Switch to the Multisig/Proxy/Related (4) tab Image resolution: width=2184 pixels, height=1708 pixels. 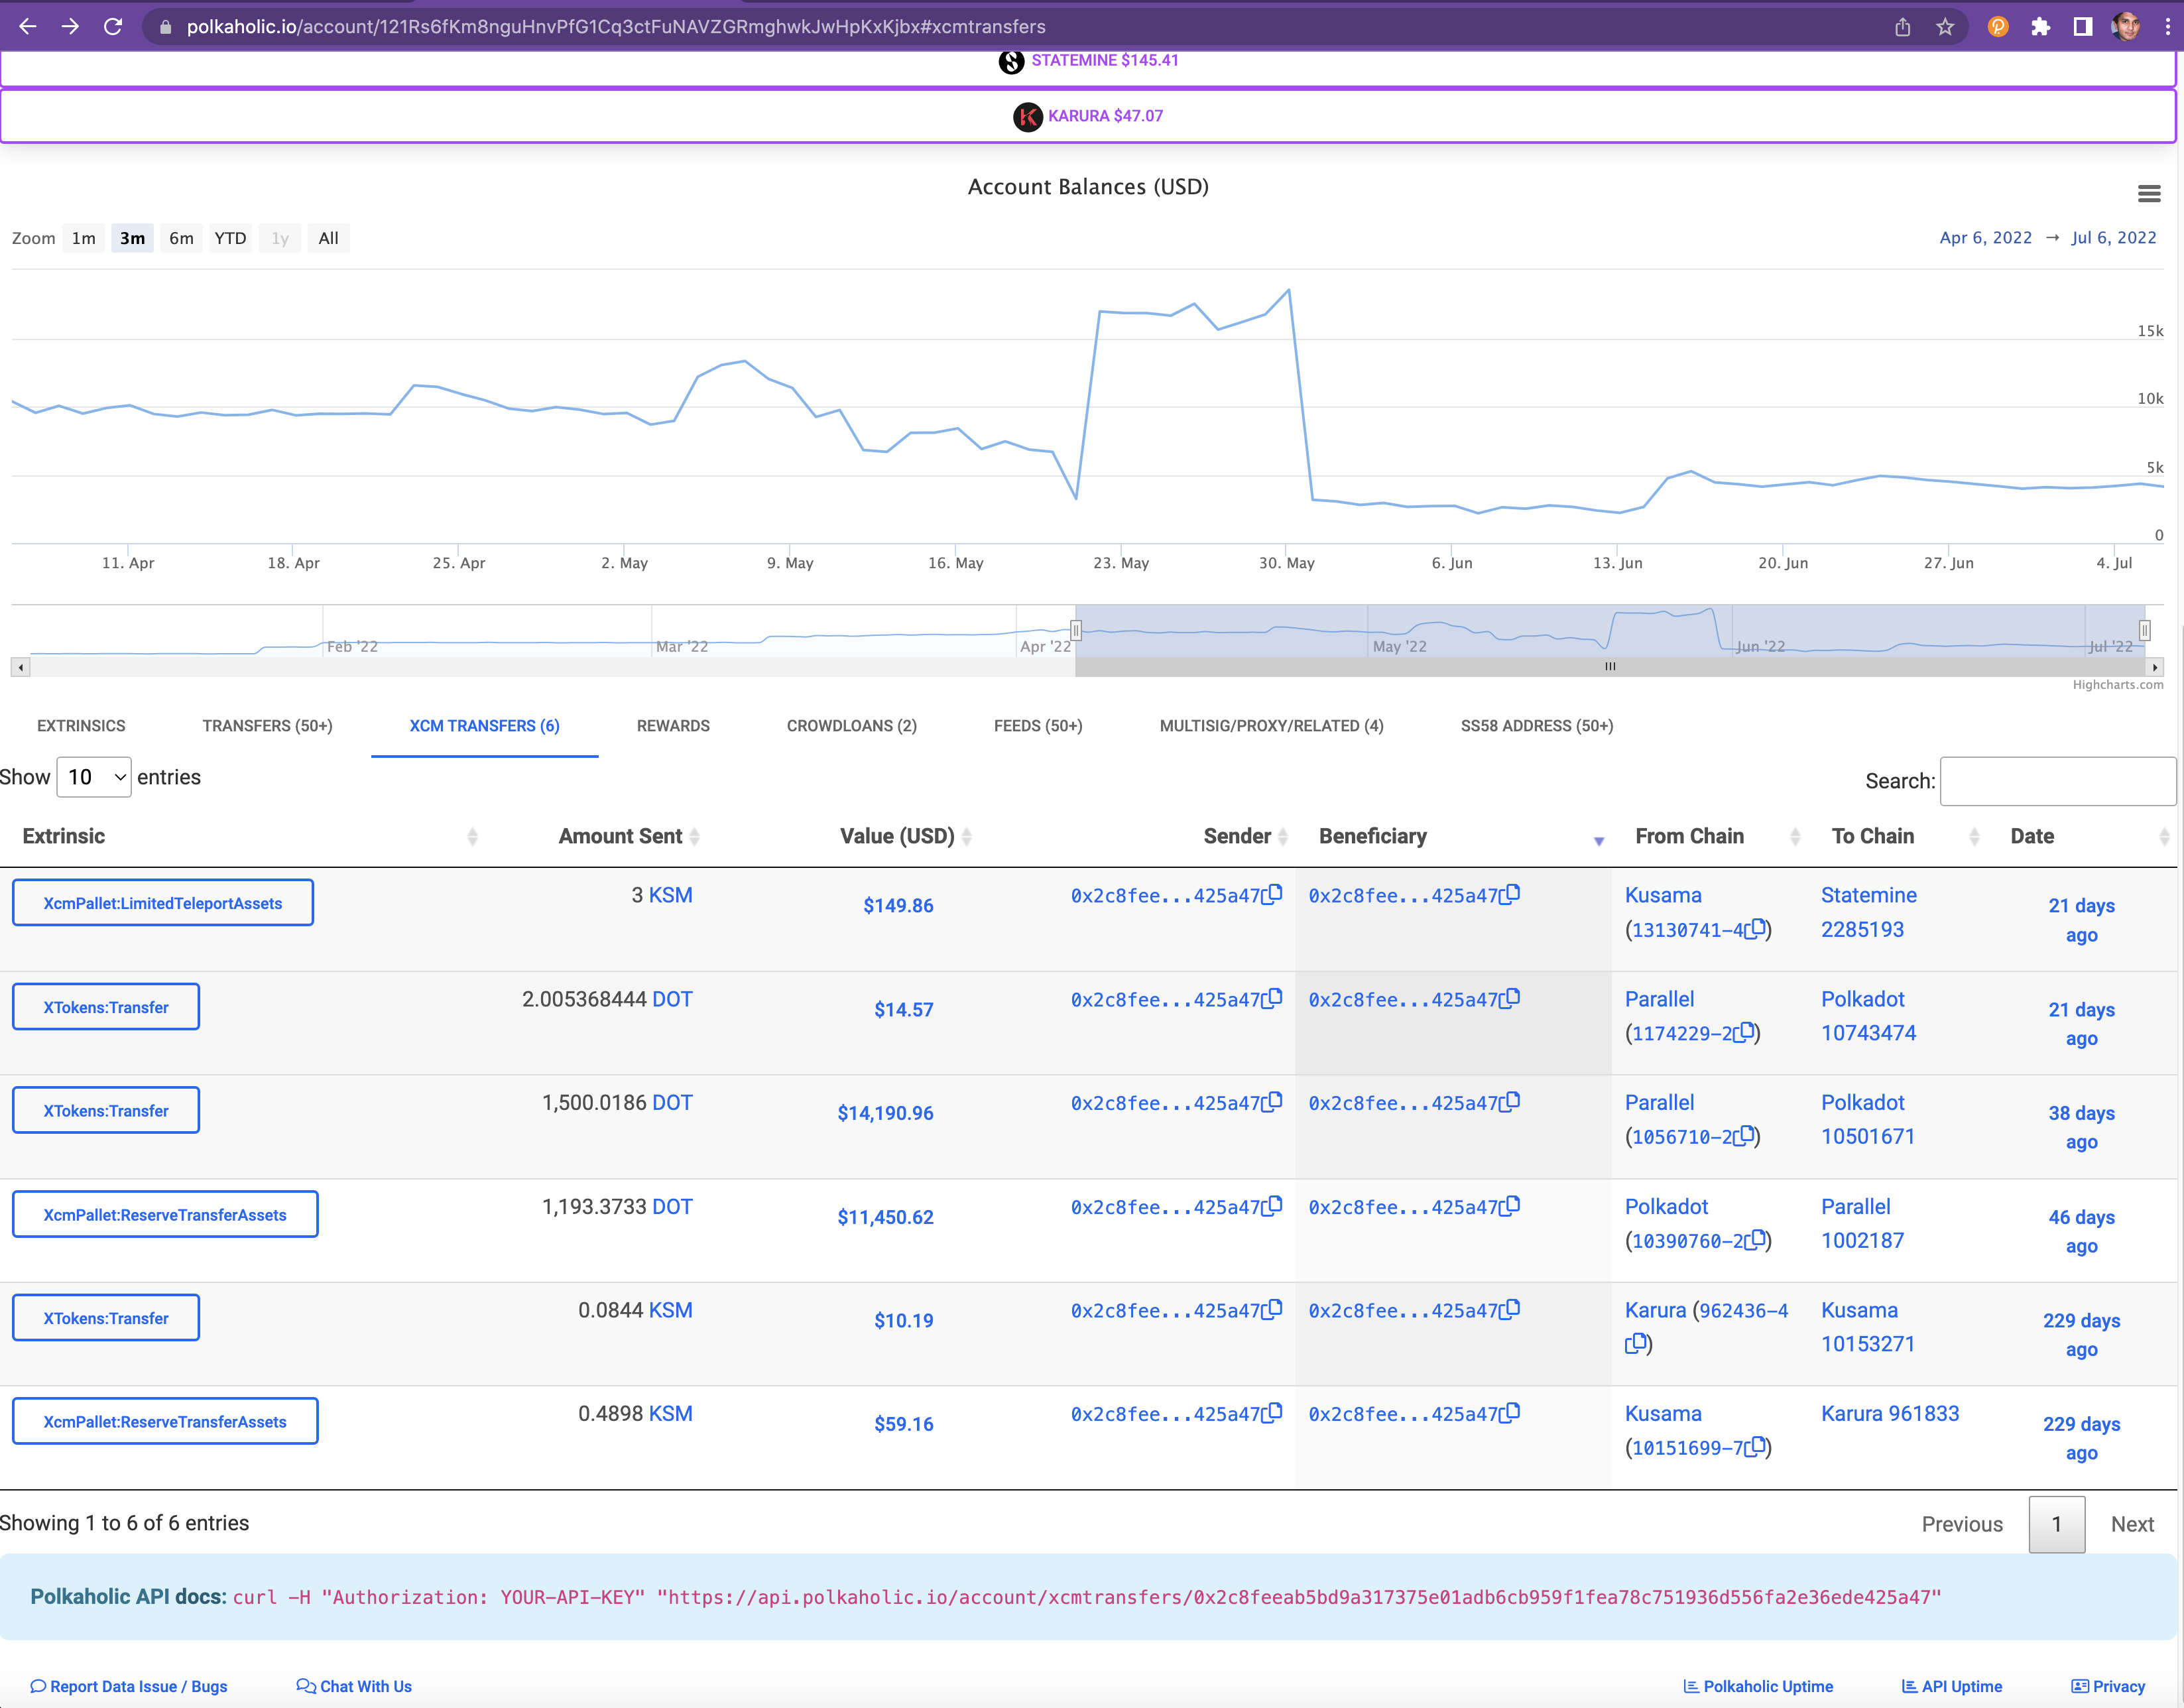click(x=1271, y=726)
